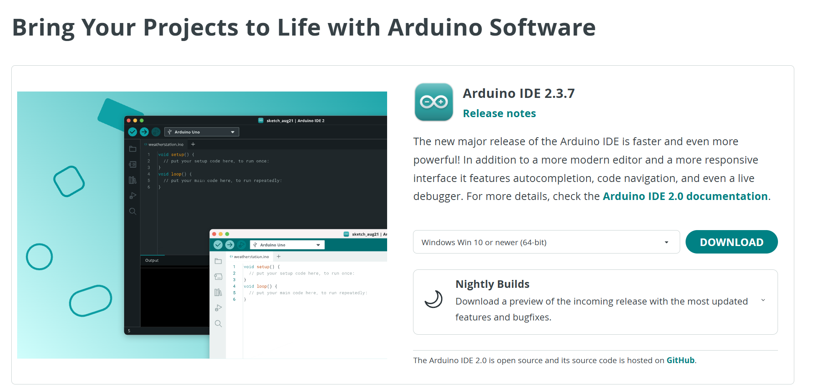Image resolution: width=834 pixels, height=392 pixels.
Task: Click the Upload arrow in dark IDE window
Action: 144,132
